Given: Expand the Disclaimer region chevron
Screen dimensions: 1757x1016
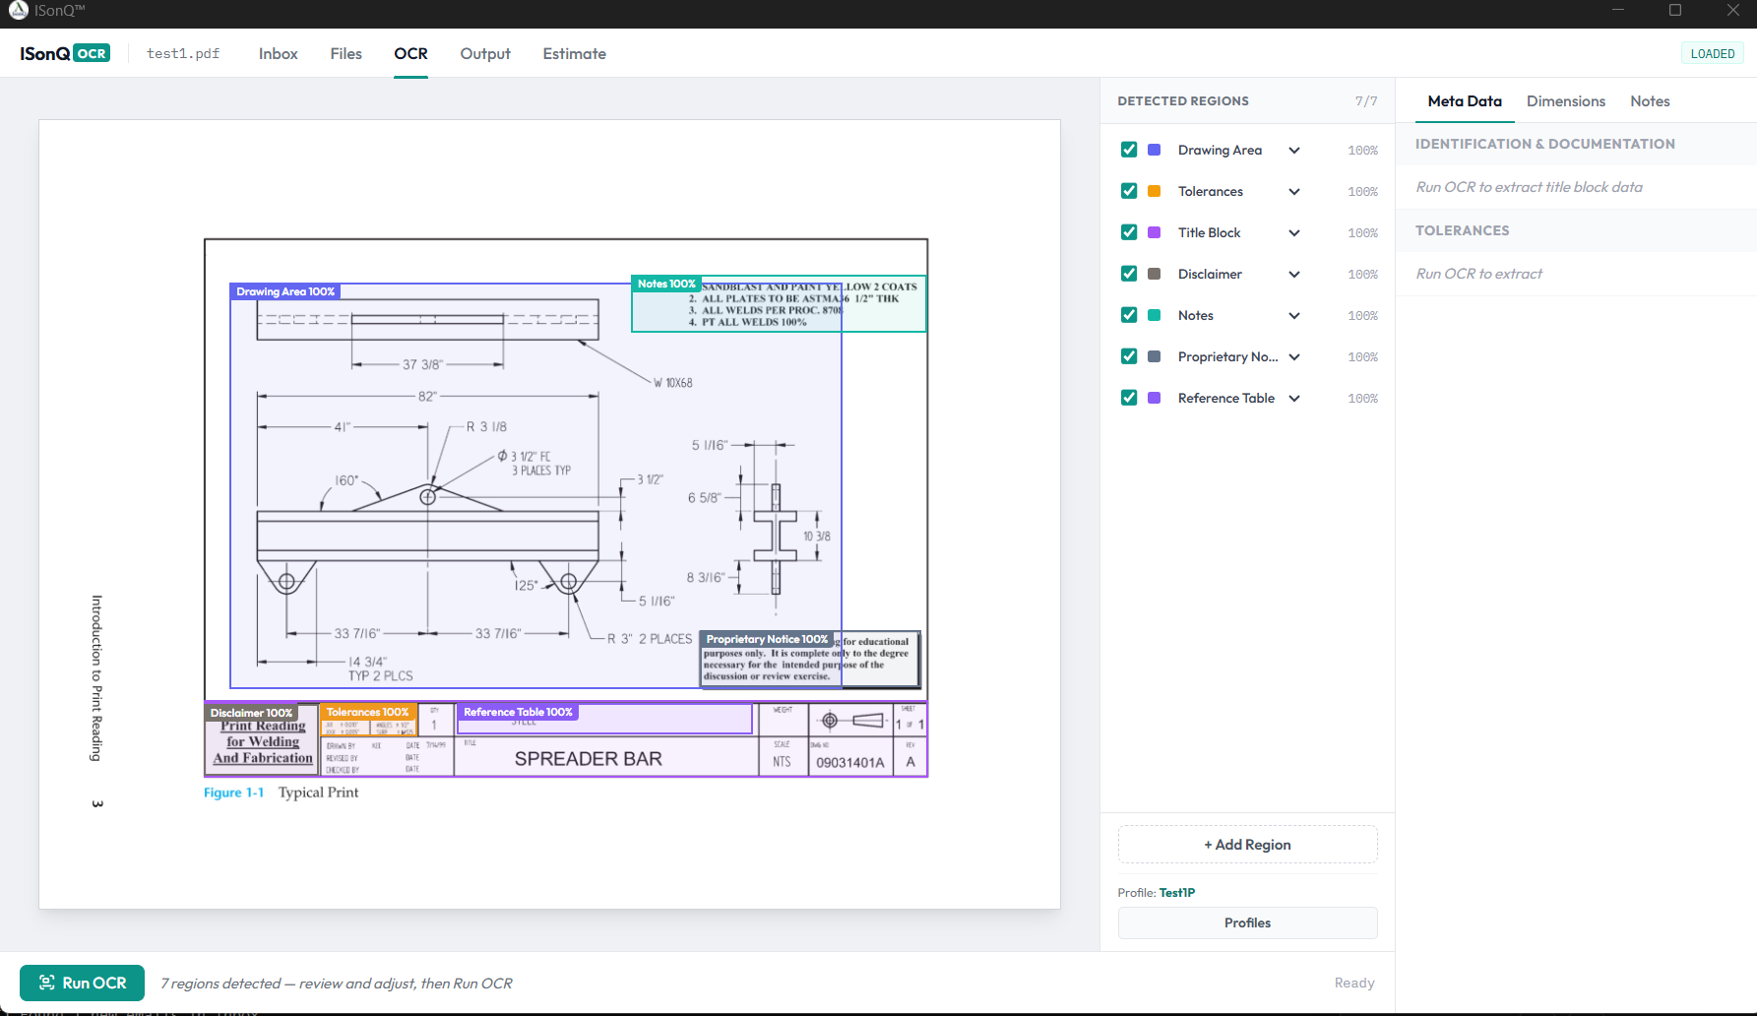Looking at the screenshot, I should tap(1294, 275).
